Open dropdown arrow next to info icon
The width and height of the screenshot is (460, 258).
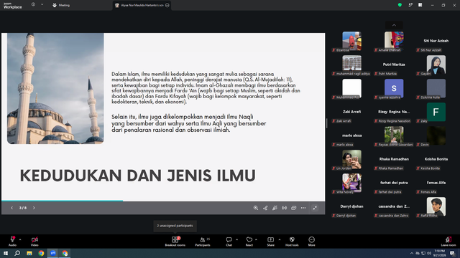coord(42,5)
